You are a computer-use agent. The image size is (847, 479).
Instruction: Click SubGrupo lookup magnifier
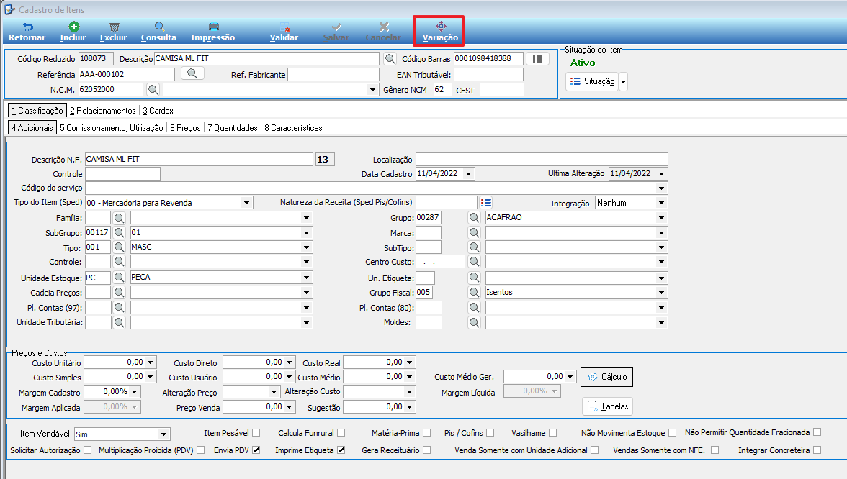click(119, 232)
